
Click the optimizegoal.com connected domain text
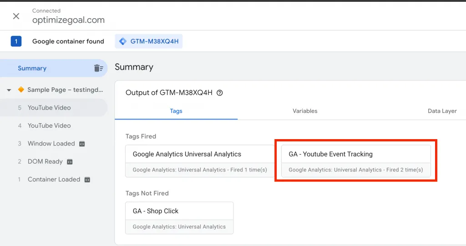[68, 20]
